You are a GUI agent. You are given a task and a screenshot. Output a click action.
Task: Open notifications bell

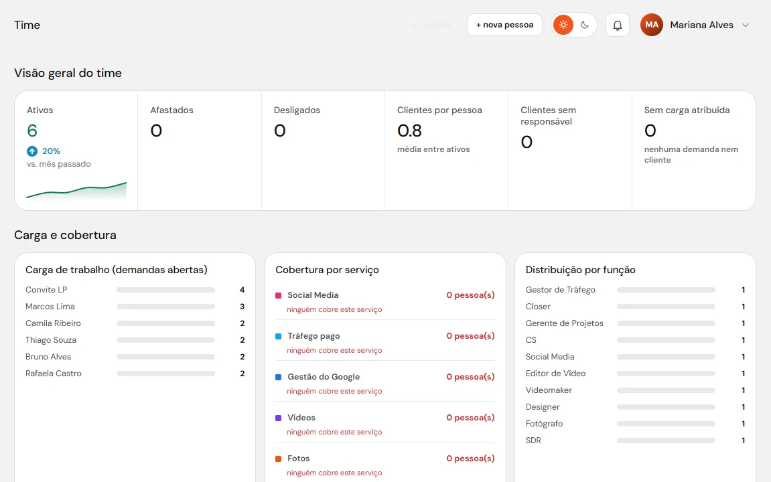(618, 25)
